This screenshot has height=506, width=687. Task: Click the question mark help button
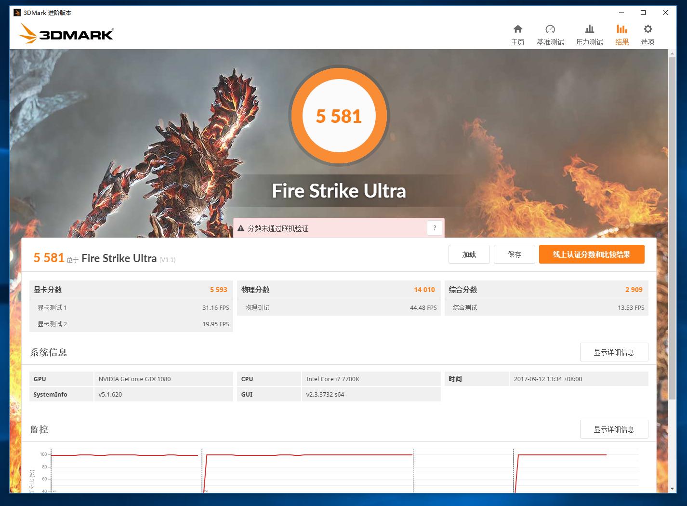click(435, 228)
